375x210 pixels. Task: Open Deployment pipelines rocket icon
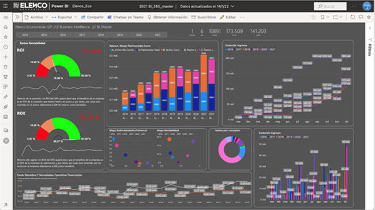6,106
